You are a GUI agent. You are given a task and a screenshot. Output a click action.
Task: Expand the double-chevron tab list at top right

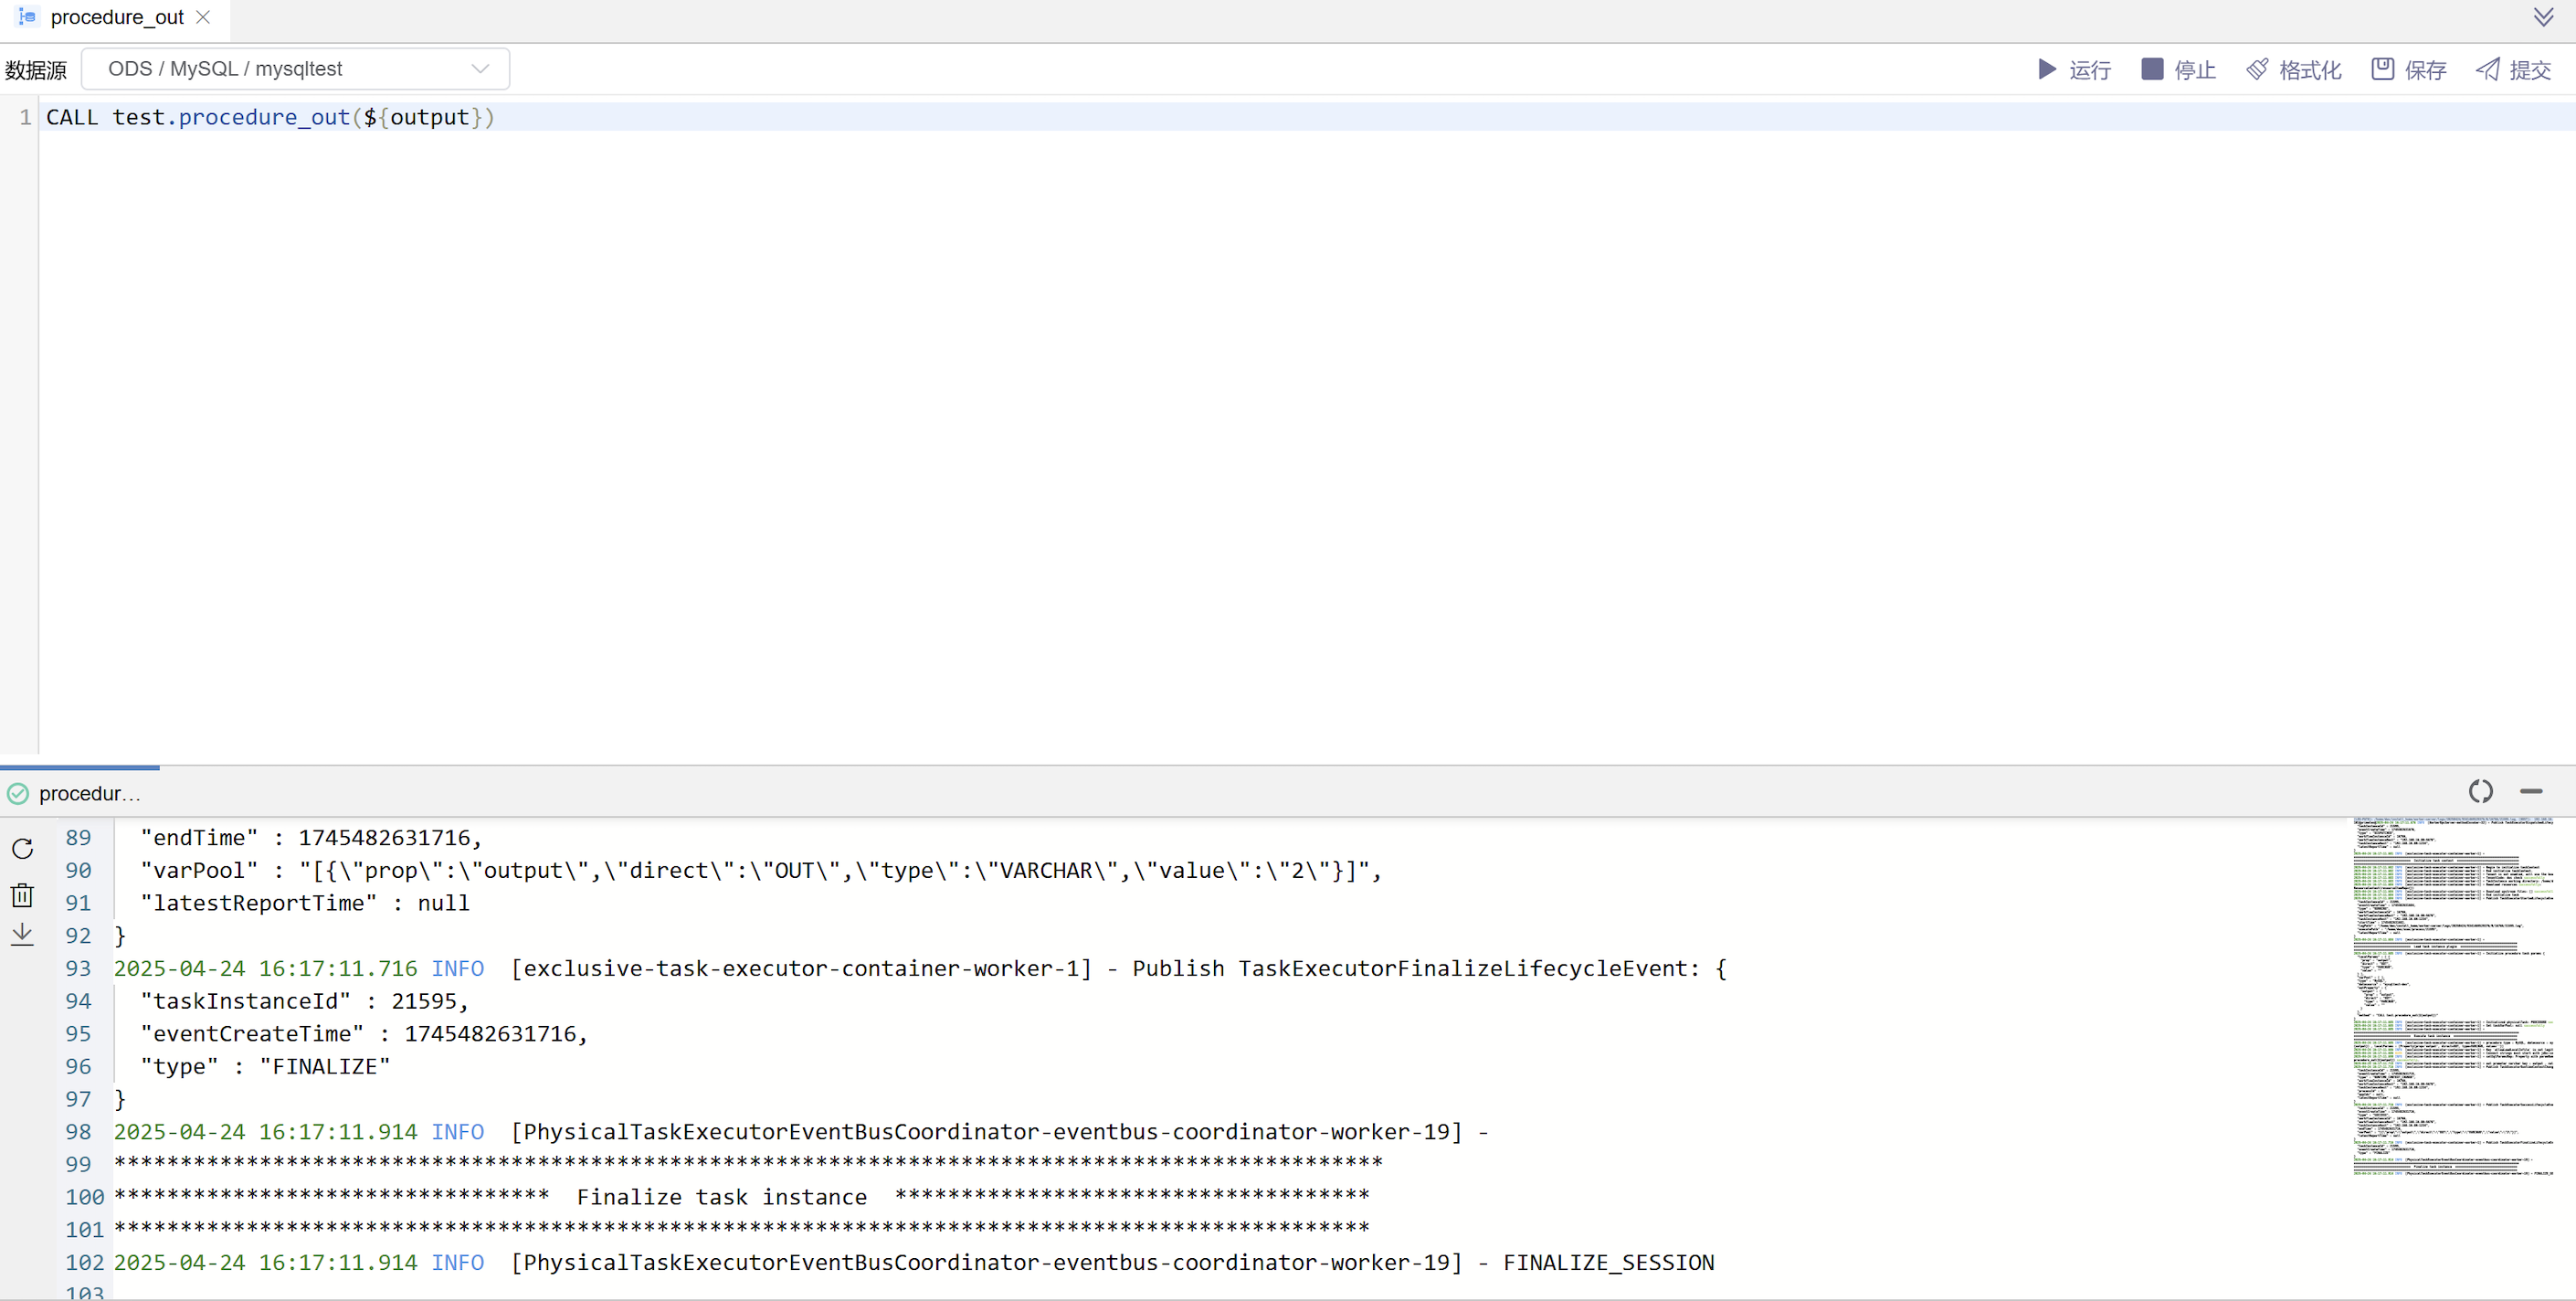click(x=2543, y=17)
